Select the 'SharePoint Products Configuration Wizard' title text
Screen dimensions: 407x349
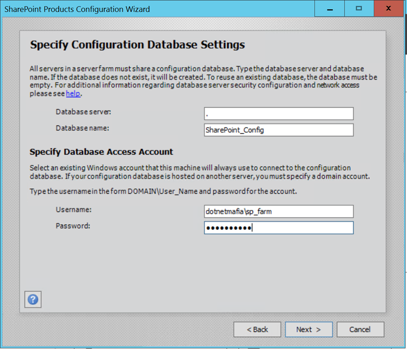pyautogui.click(x=77, y=9)
